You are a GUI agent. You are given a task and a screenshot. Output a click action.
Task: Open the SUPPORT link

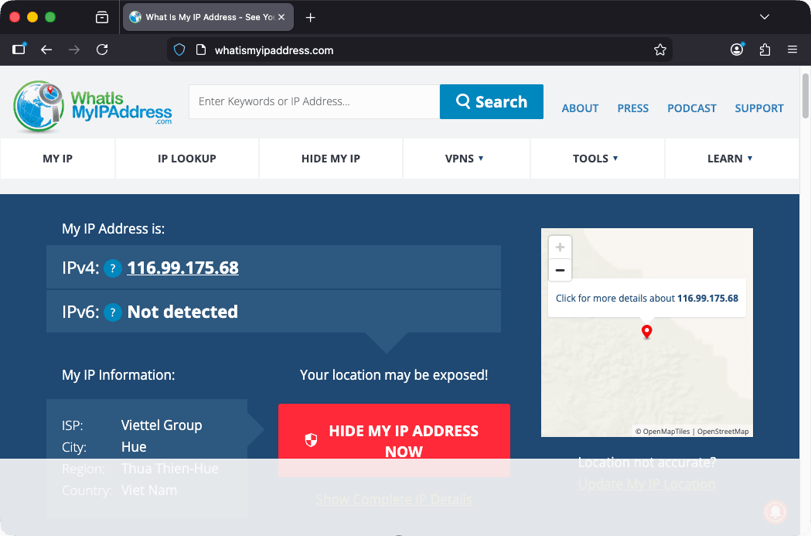pos(758,108)
